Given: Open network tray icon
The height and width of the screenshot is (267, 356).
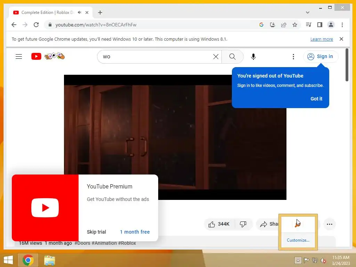Looking at the screenshot, I should coord(315,260).
